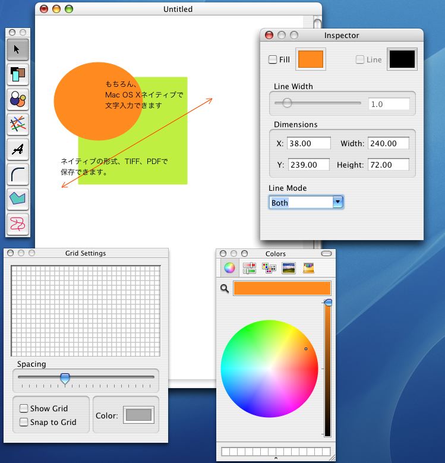Activate the text tool with letter A
The image size is (445, 463).
(x=18, y=149)
